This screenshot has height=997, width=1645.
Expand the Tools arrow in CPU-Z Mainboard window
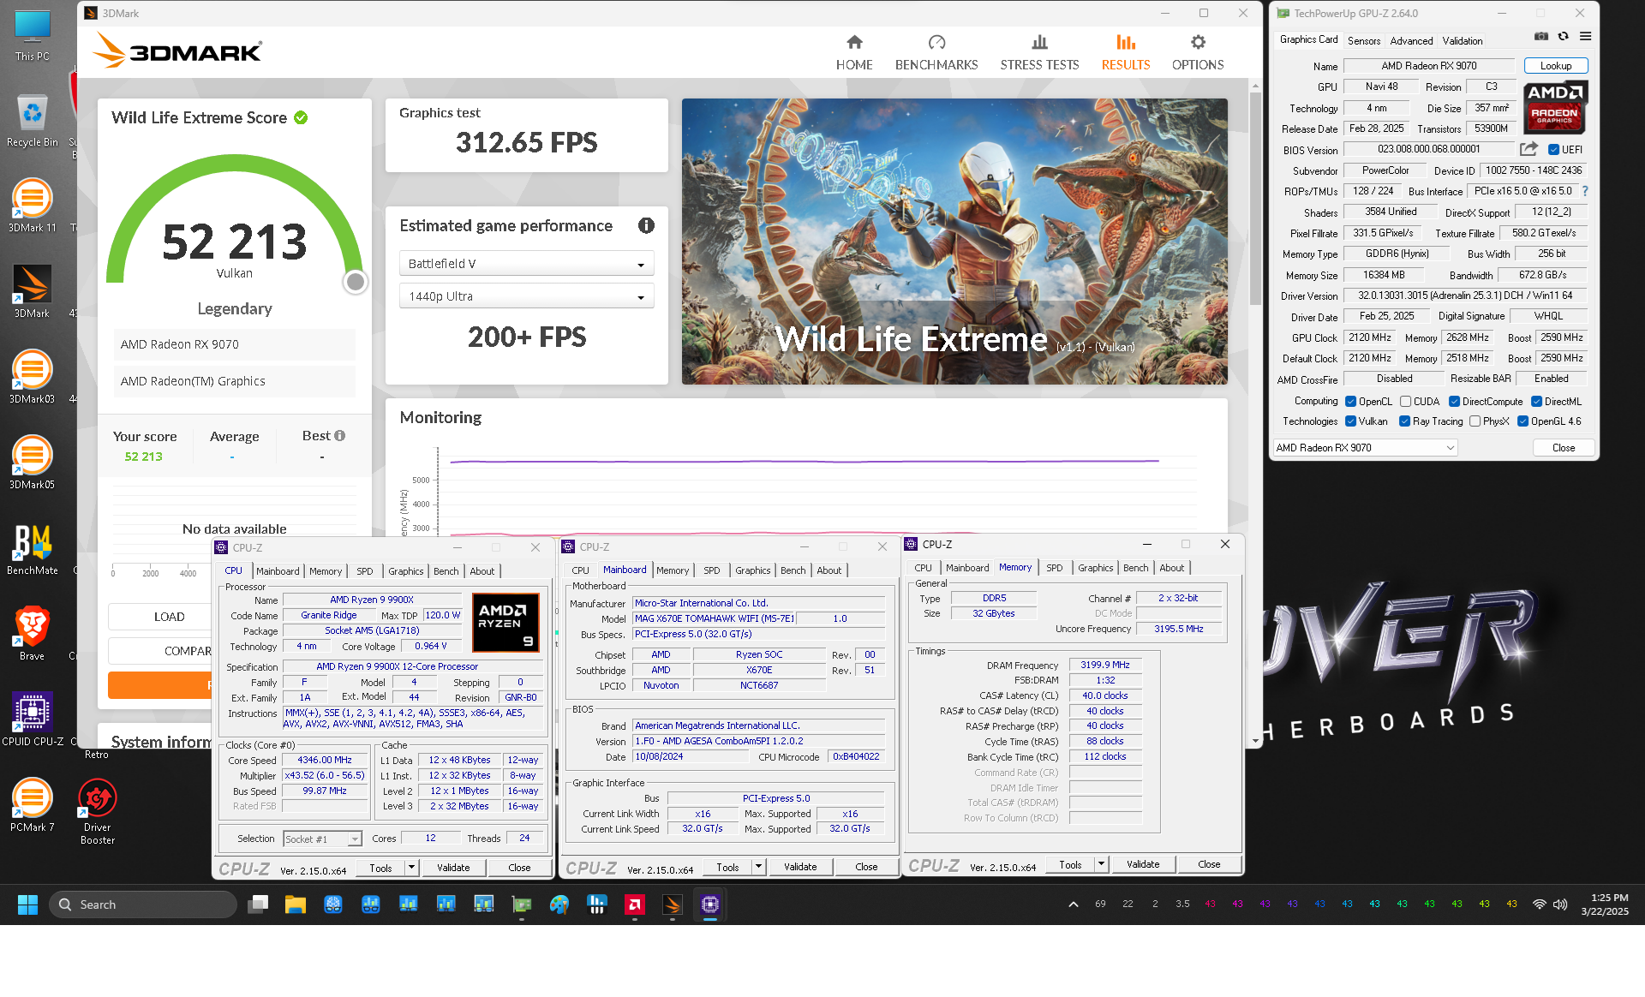(759, 867)
